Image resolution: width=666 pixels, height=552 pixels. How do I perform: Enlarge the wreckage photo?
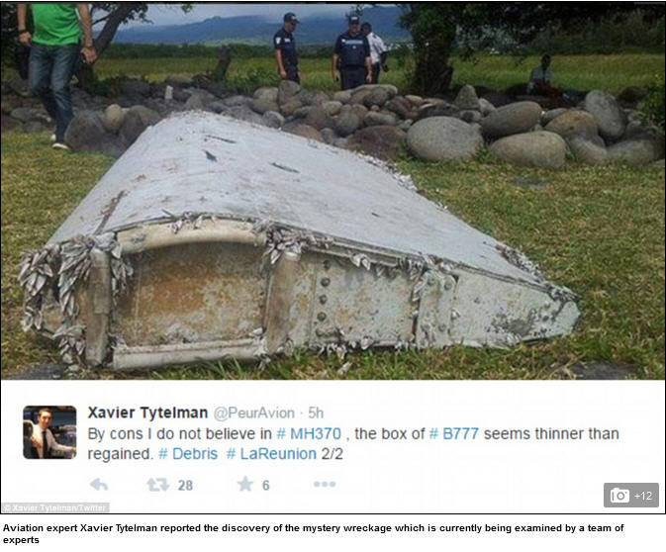click(x=333, y=191)
